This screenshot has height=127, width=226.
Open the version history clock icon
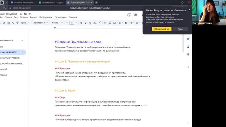(x=129, y=15)
